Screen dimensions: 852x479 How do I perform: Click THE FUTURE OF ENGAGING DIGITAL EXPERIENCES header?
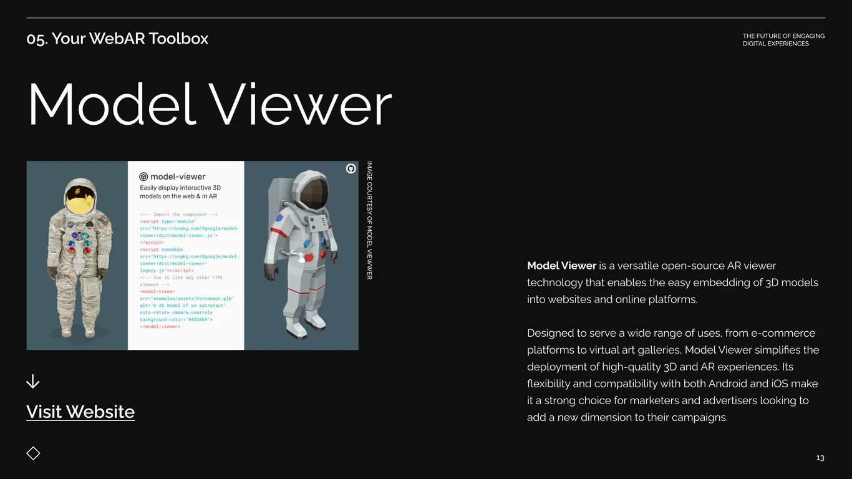[x=783, y=40]
